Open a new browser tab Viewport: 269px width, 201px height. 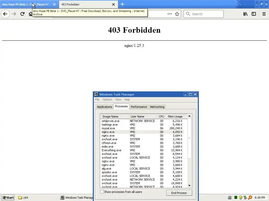coord(122,4)
